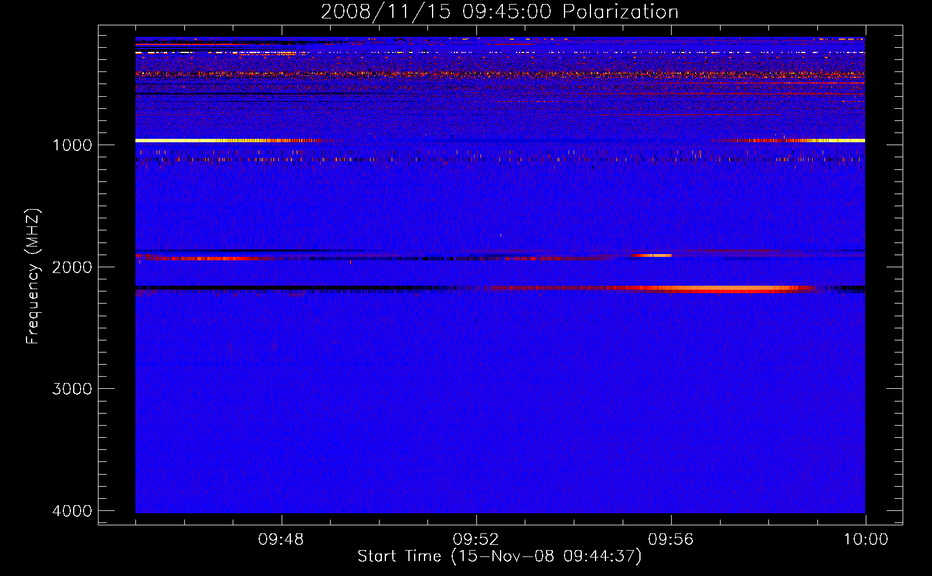This screenshot has width=932, height=576.
Task: Click the 10:00 time tick label
Action: pos(866,540)
